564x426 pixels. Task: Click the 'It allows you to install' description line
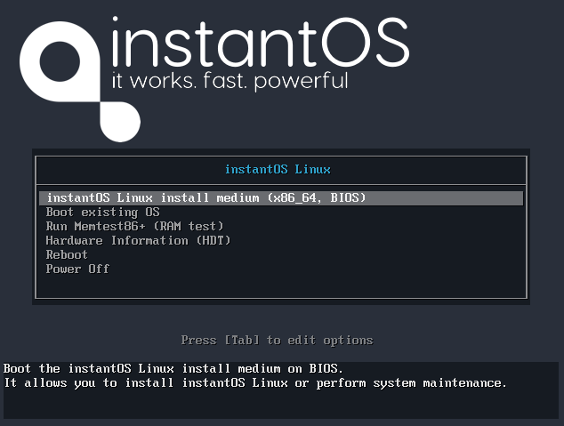[254, 382]
